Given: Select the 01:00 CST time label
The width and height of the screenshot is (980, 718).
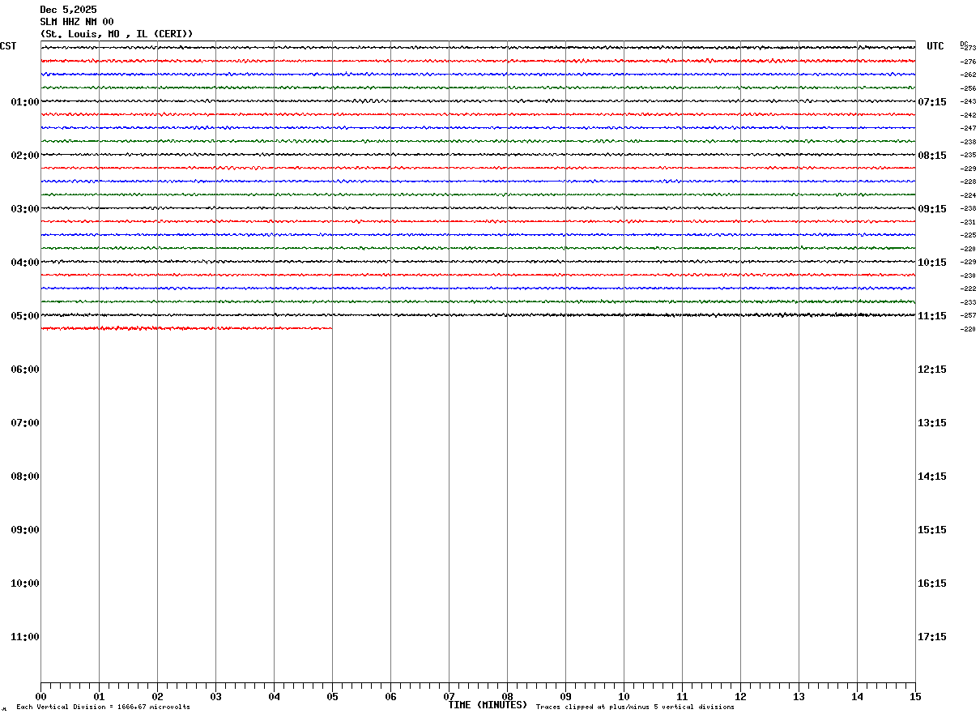Looking at the screenshot, I should click(x=25, y=102).
